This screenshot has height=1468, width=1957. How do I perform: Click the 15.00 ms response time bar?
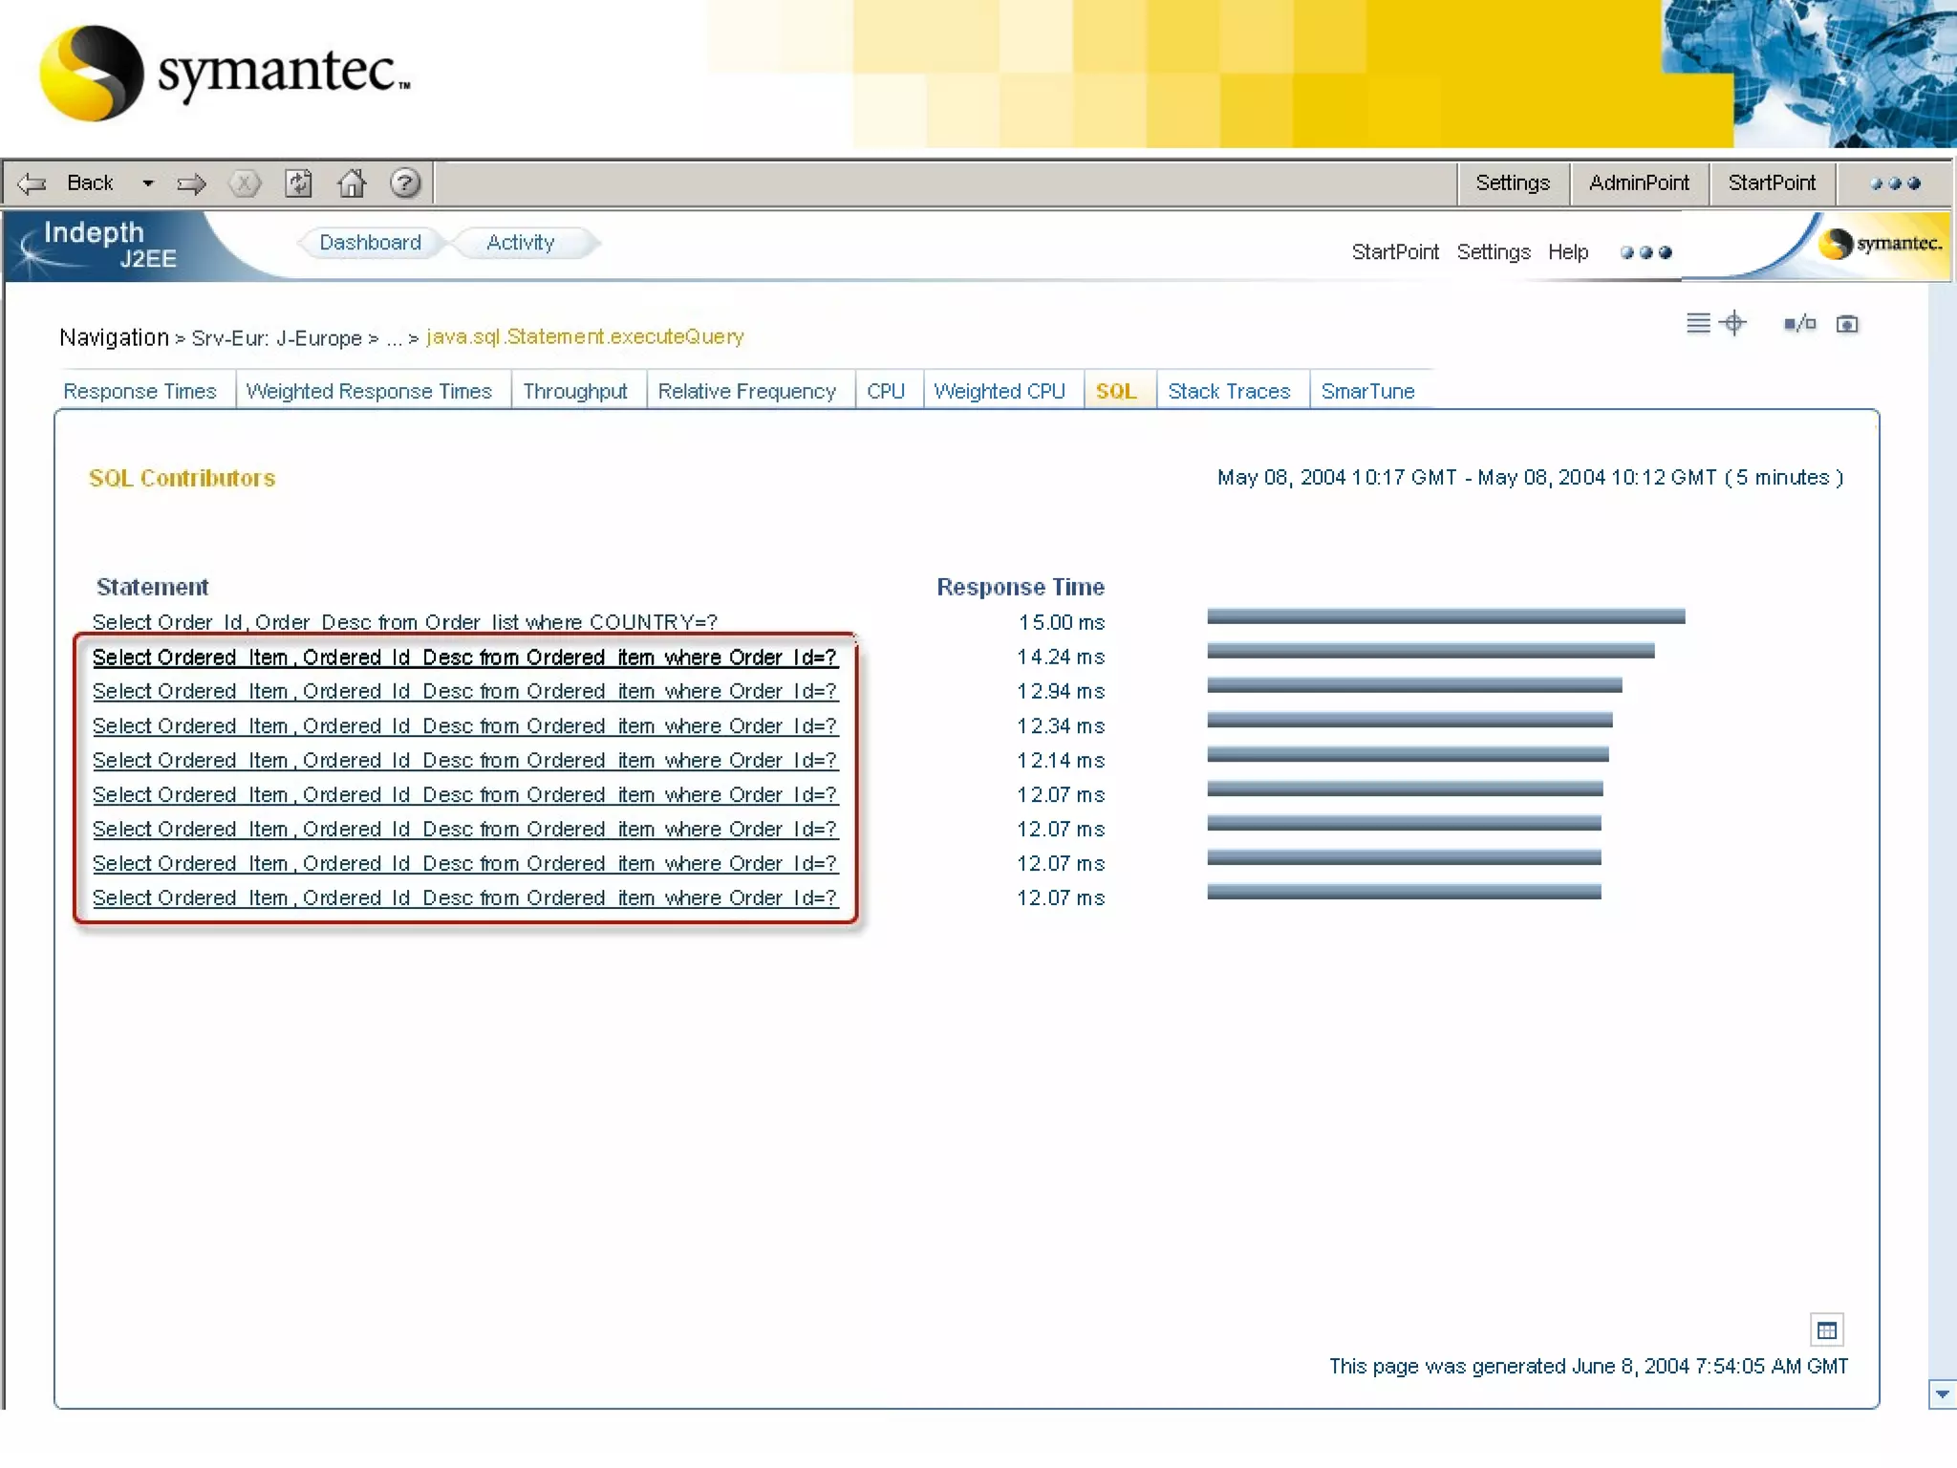pos(1445,617)
